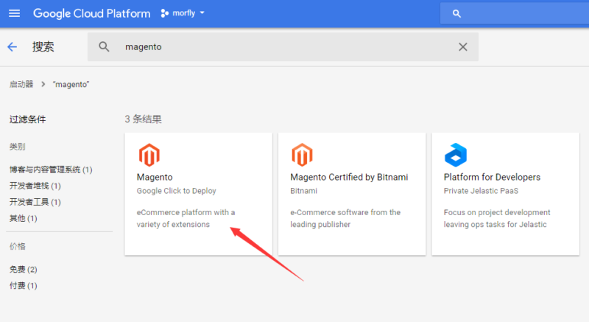Image resolution: width=589 pixels, height=322 pixels.
Task: Click Google Click to Deploy text
Action: tap(176, 191)
